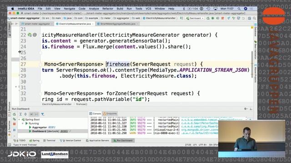Click ElectricityMeasureHandler class breadcrumb

(x=160, y=18)
